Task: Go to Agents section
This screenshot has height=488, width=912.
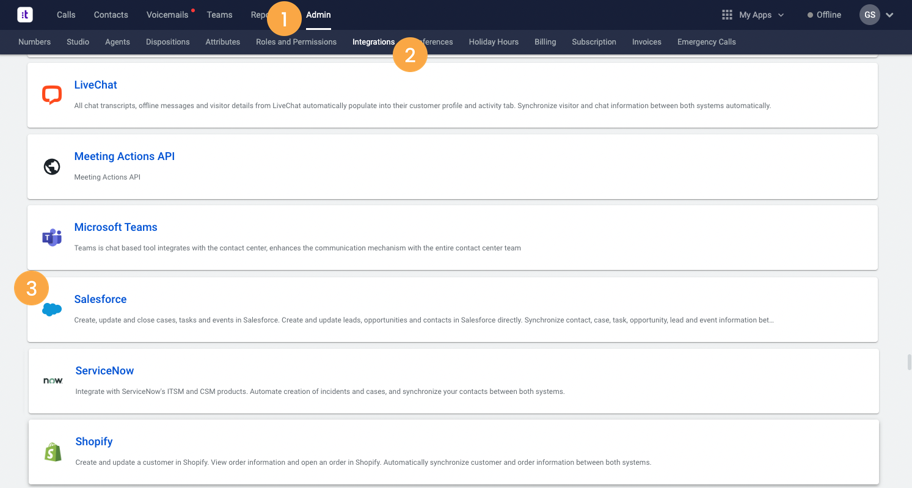Action: [x=117, y=42]
